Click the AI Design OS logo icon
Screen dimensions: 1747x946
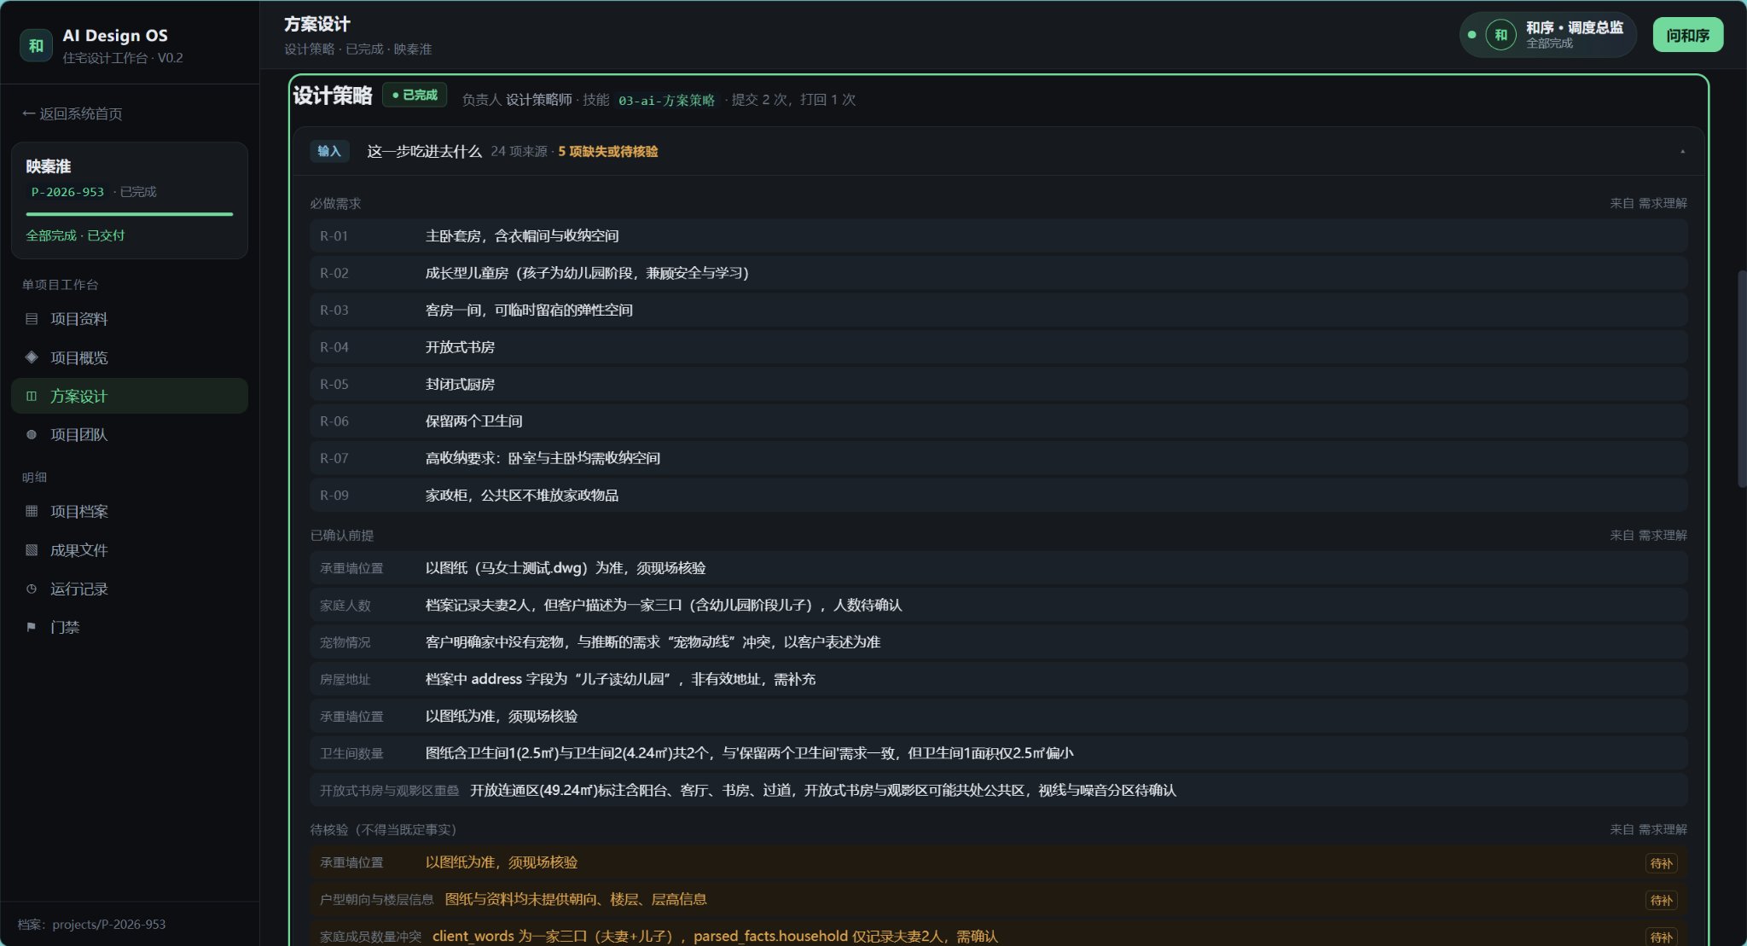36,45
